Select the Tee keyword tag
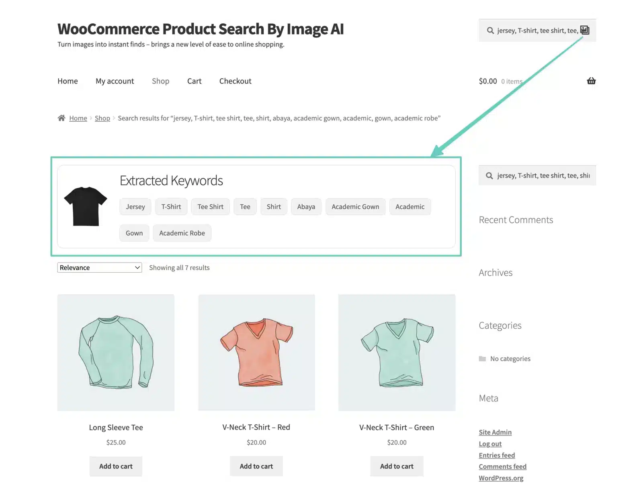 click(245, 207)
